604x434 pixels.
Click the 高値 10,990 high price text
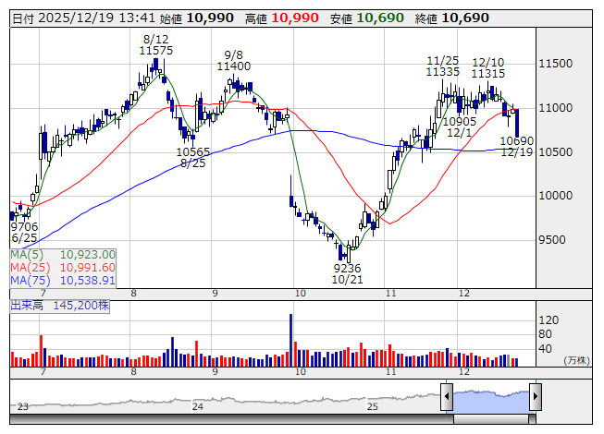tap(282, 18)
